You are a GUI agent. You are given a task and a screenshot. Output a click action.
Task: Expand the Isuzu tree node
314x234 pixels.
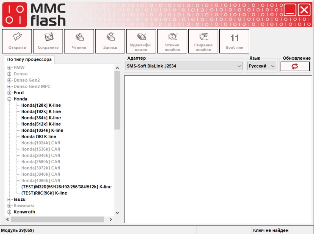9,199
